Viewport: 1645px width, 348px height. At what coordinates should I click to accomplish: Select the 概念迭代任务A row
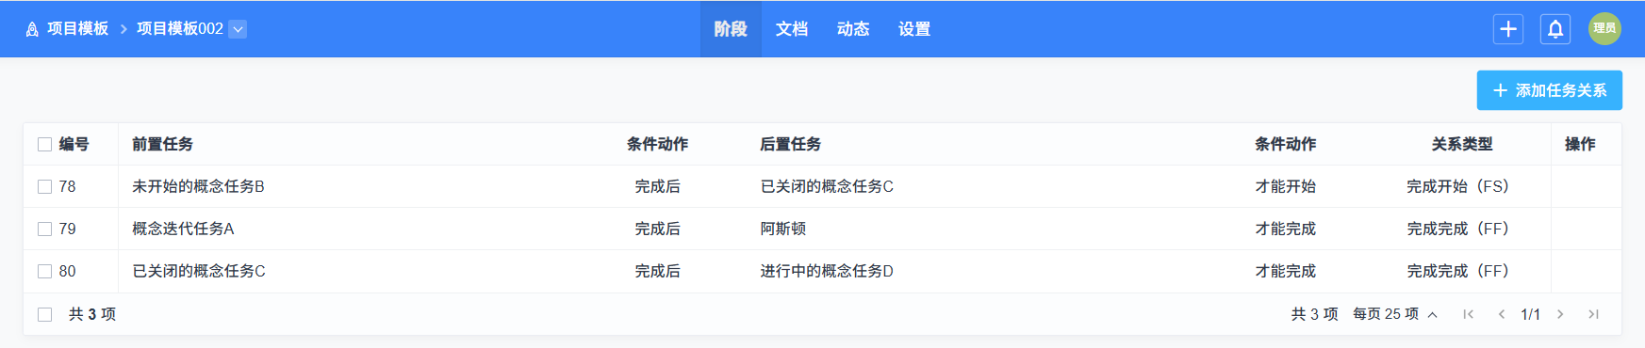click(822, 229)
